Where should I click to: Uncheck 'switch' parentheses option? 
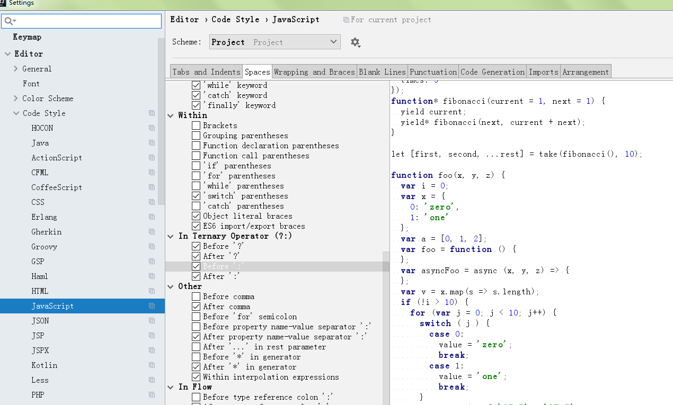pos(196,196)
